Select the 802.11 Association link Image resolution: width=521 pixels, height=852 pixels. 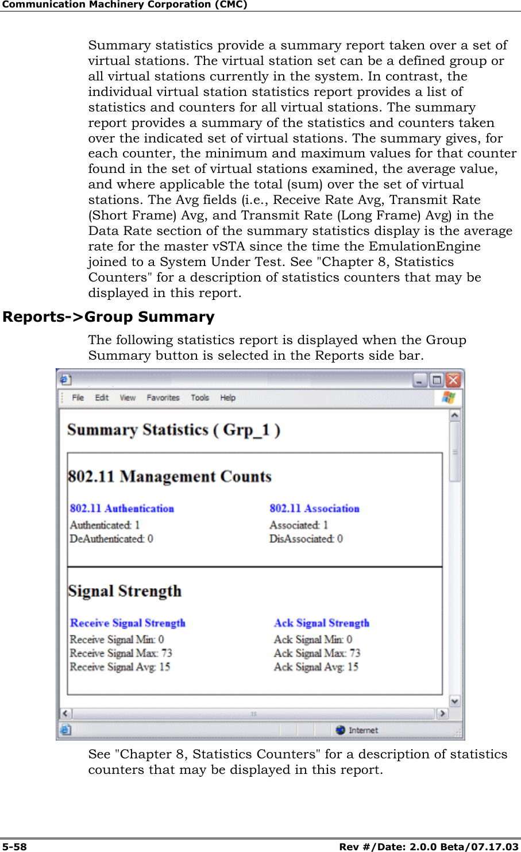coord(314,508)
